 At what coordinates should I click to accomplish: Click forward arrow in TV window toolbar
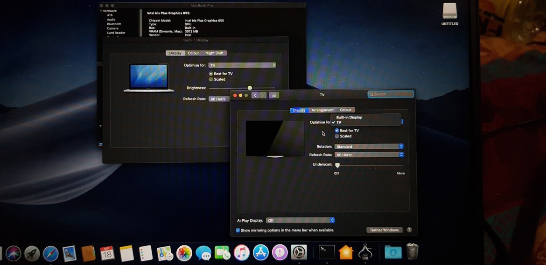263,95
